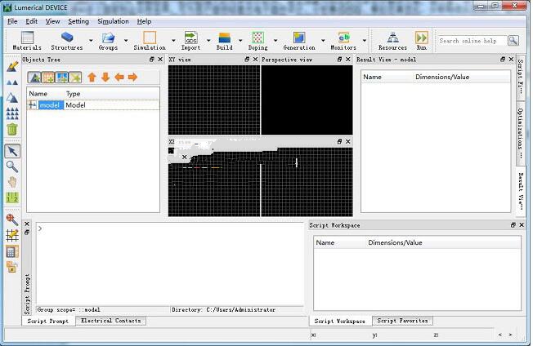
Task: Delete object with green trash bin icon
Action: pyautogui.click(x=12, y=129)
